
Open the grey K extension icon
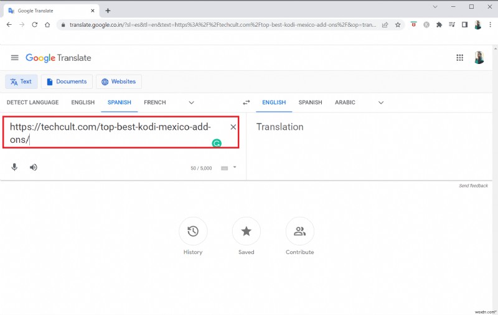point(426,25)
